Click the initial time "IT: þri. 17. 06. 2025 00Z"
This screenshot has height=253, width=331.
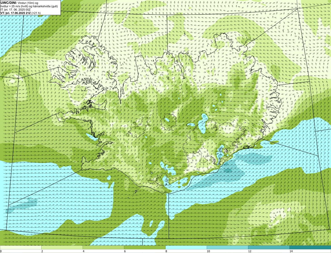[x=16, y=9]
